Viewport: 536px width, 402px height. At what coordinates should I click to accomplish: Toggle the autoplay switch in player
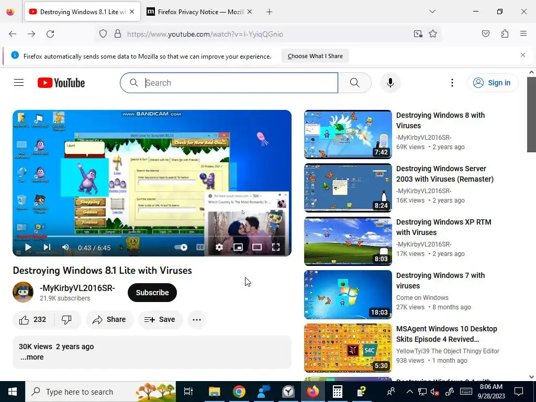[x=181, y=247]
